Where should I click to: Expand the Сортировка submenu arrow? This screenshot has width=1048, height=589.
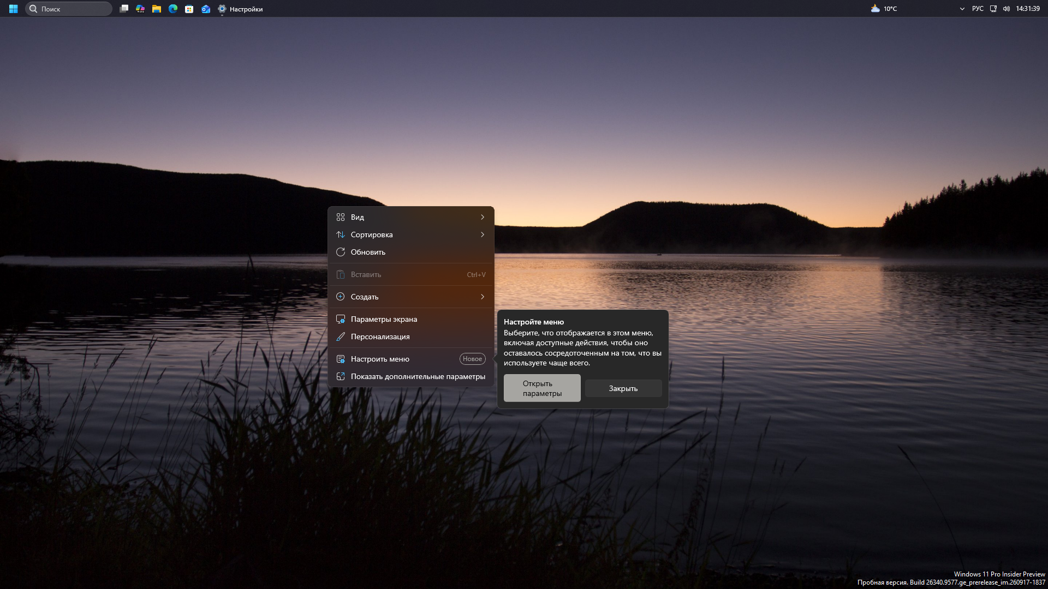coord(483,235)
